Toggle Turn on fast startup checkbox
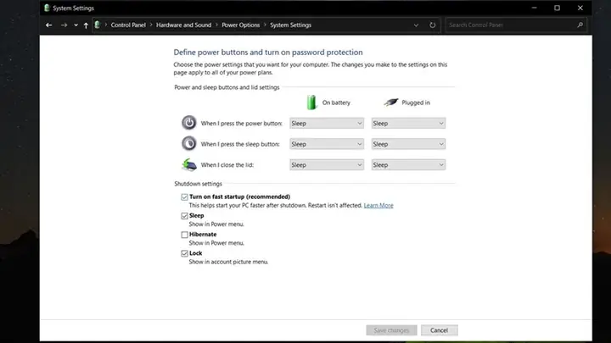This screenshot has height=343, width=611. pyautogui.click(x=184, y=197)
